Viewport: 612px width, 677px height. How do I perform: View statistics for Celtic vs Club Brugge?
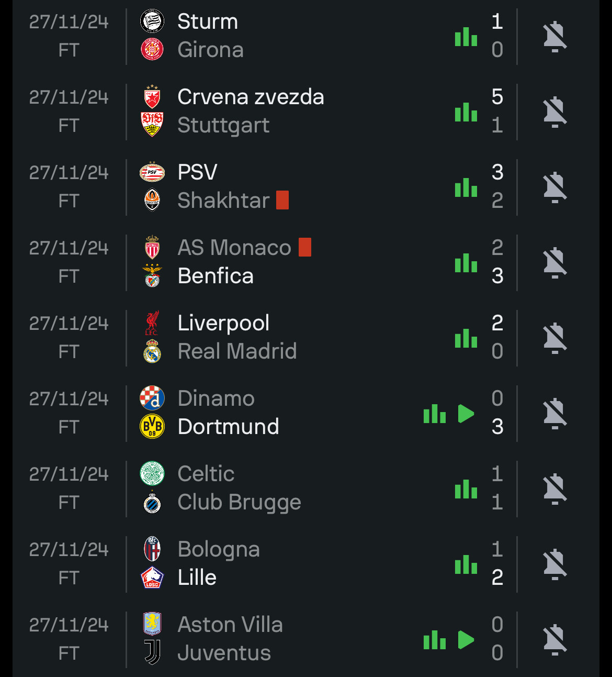[x=466, y=489]
